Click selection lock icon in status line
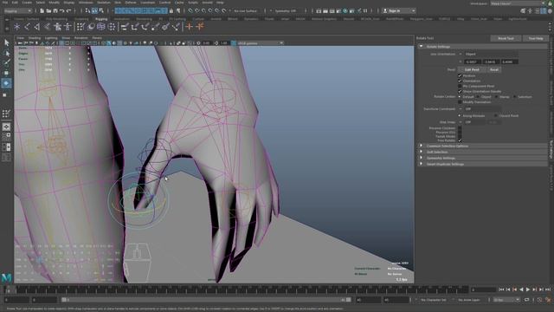Screen dimensions: 554x312 tap(171, 11)
